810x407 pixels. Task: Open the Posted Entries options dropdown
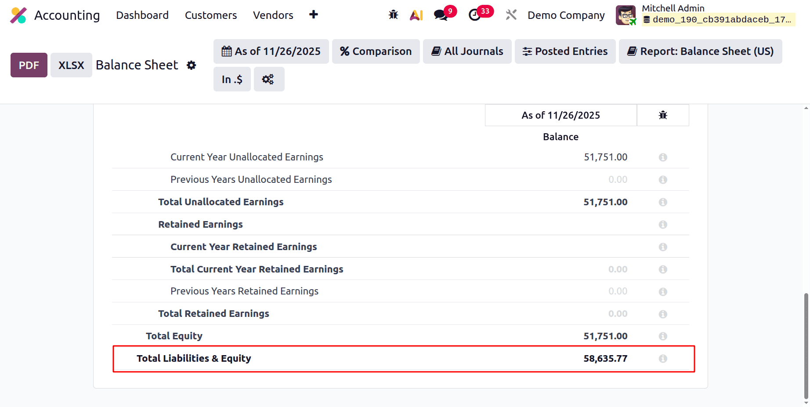tap(565, 51)
